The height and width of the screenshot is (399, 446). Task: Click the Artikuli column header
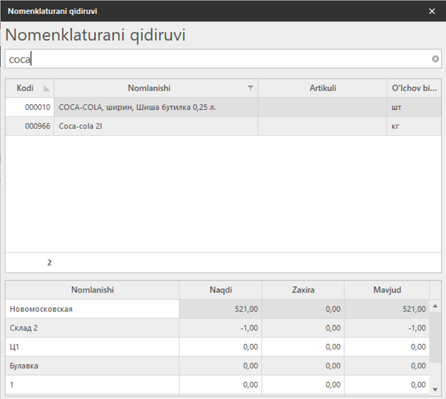[x=322, y=89]
